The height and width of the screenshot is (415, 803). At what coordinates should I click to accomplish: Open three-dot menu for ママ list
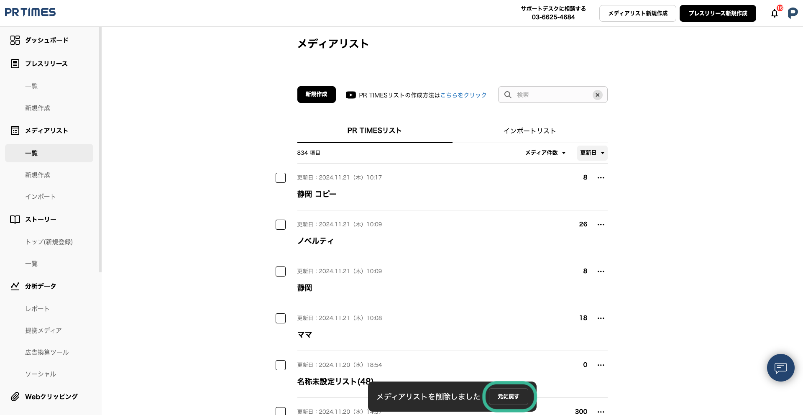pyautogui.click(x=601, y=318)
